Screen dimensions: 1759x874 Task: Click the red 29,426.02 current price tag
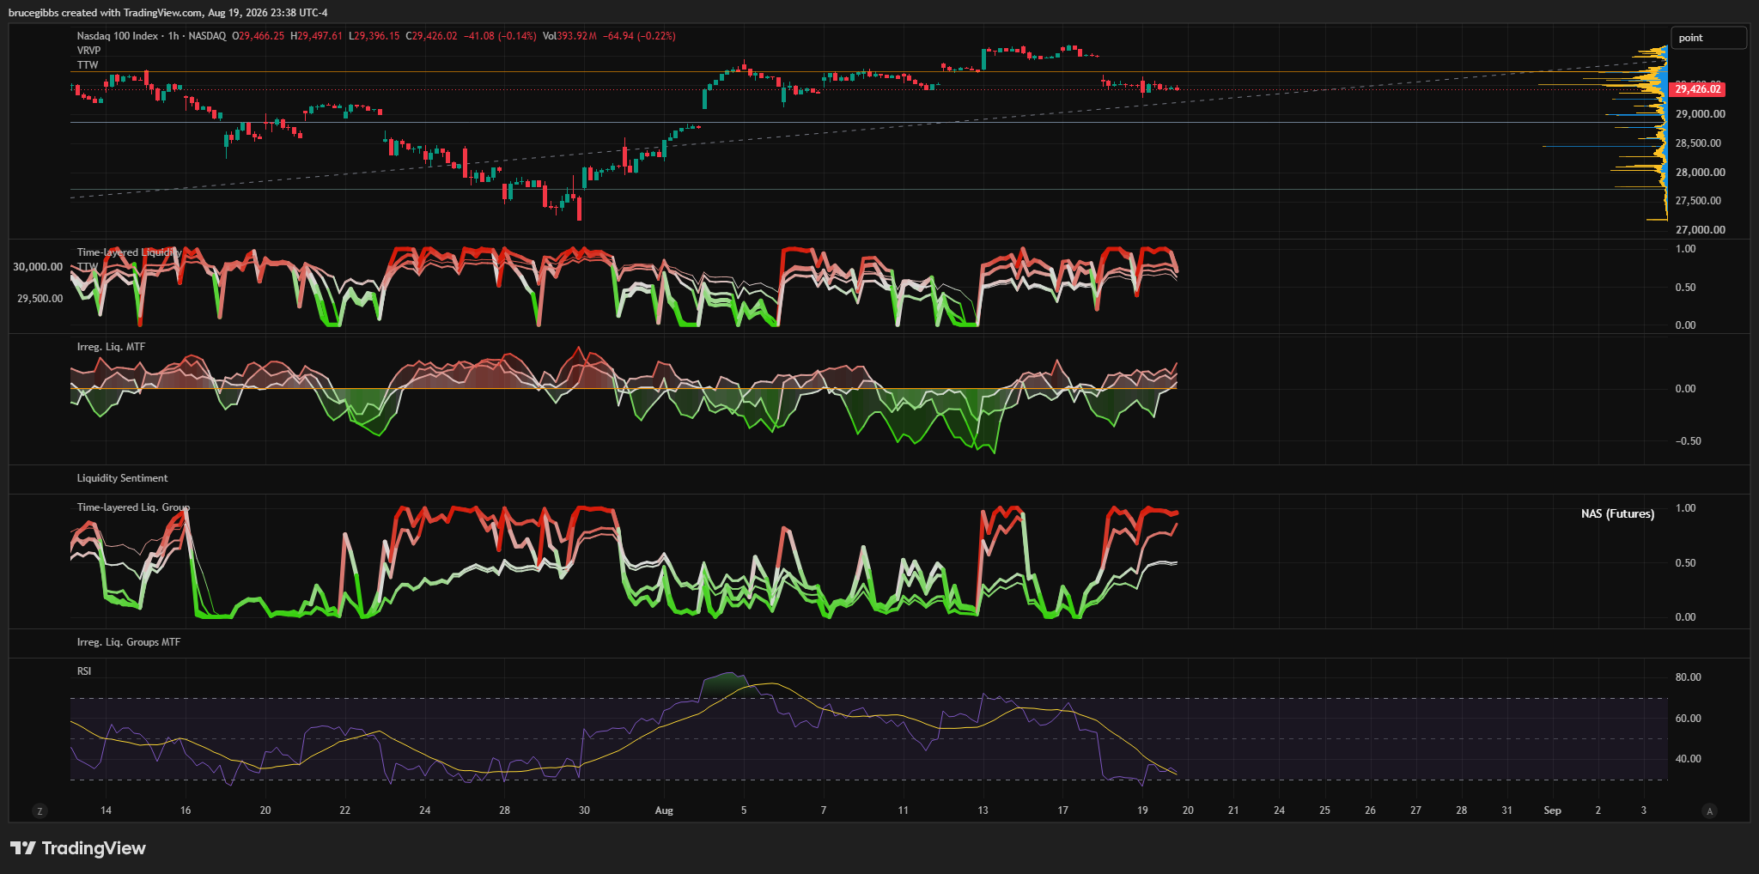pos(1697,89)
